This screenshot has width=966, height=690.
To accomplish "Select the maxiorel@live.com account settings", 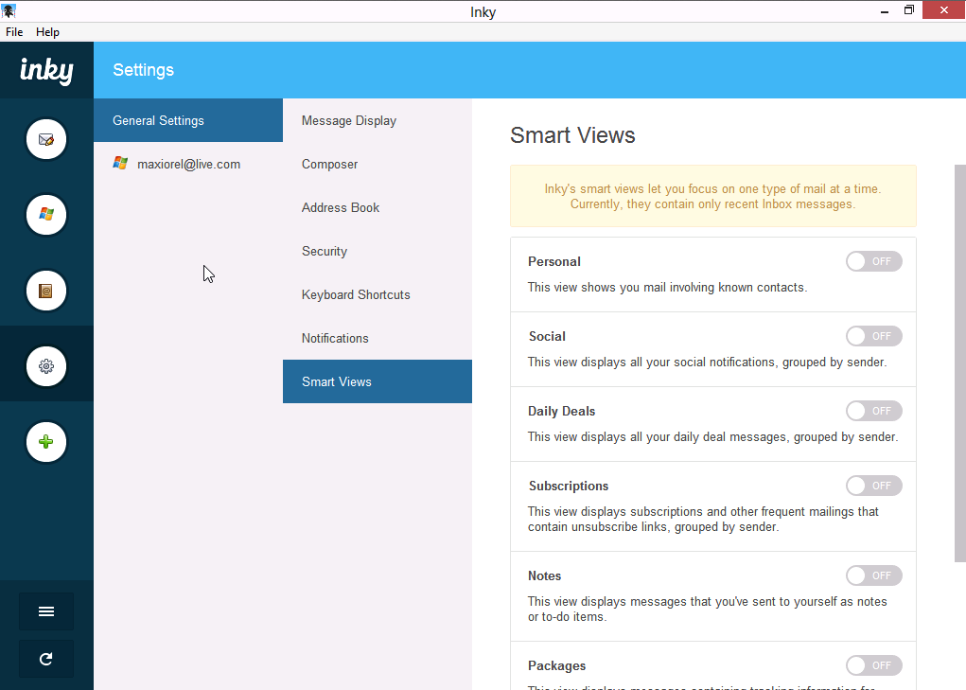I will [188, 164].
